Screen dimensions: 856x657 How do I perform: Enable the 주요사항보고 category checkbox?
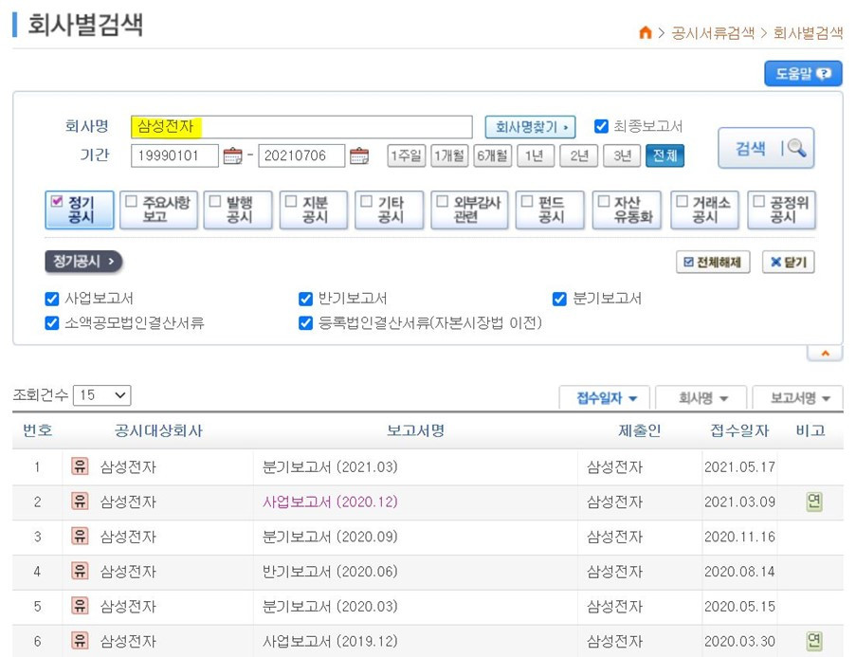[x=132, y=203]
